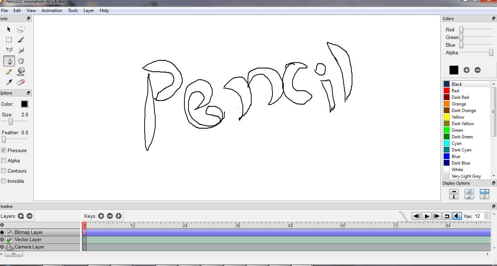Select Cyan in color list
This screenshot has height=266, width=497.
[467, 143]
